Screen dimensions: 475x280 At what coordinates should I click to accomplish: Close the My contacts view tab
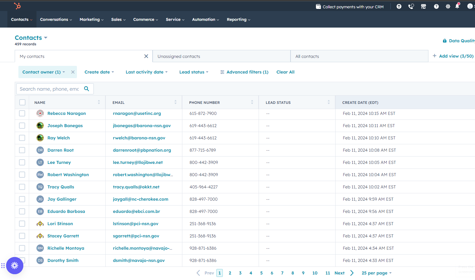pos(146,56)
